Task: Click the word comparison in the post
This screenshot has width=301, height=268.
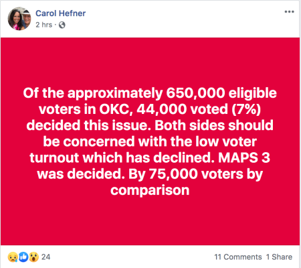Action: click(150, 190)
